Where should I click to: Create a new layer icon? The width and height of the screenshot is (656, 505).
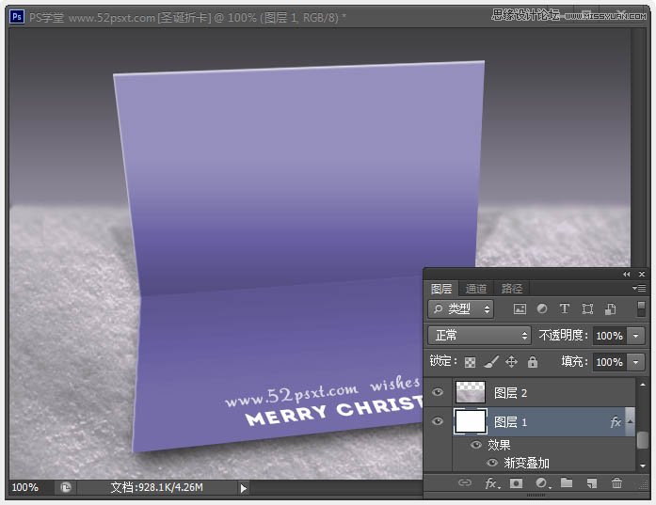coord(591,483)
